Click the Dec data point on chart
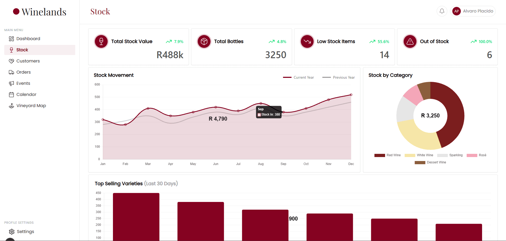 [351, 95]
